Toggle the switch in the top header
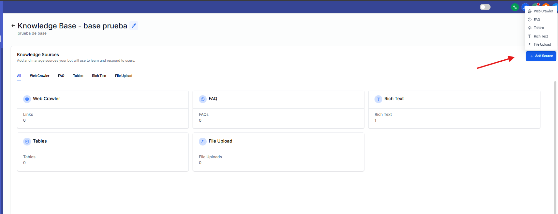 [x=485, y=7]
